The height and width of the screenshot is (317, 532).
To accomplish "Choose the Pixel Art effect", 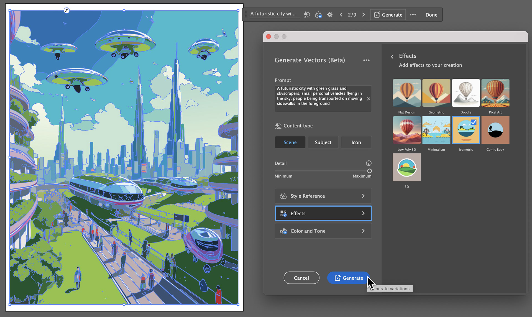I will tap(495, 93).
